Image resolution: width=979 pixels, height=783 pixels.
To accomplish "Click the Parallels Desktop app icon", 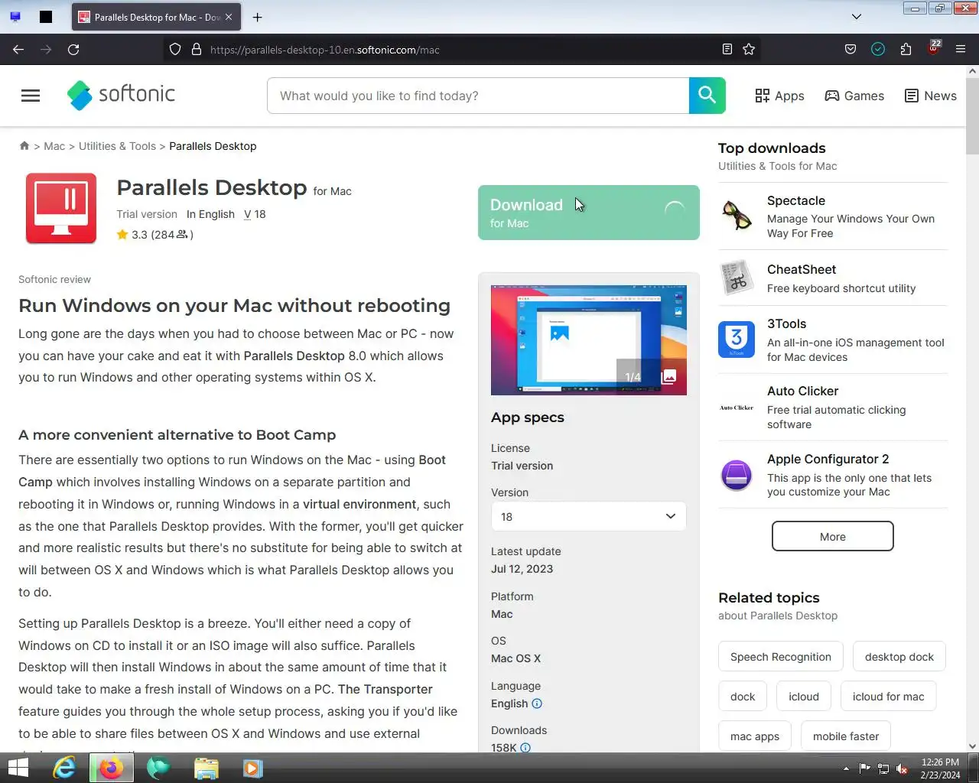I will (61, 208).
